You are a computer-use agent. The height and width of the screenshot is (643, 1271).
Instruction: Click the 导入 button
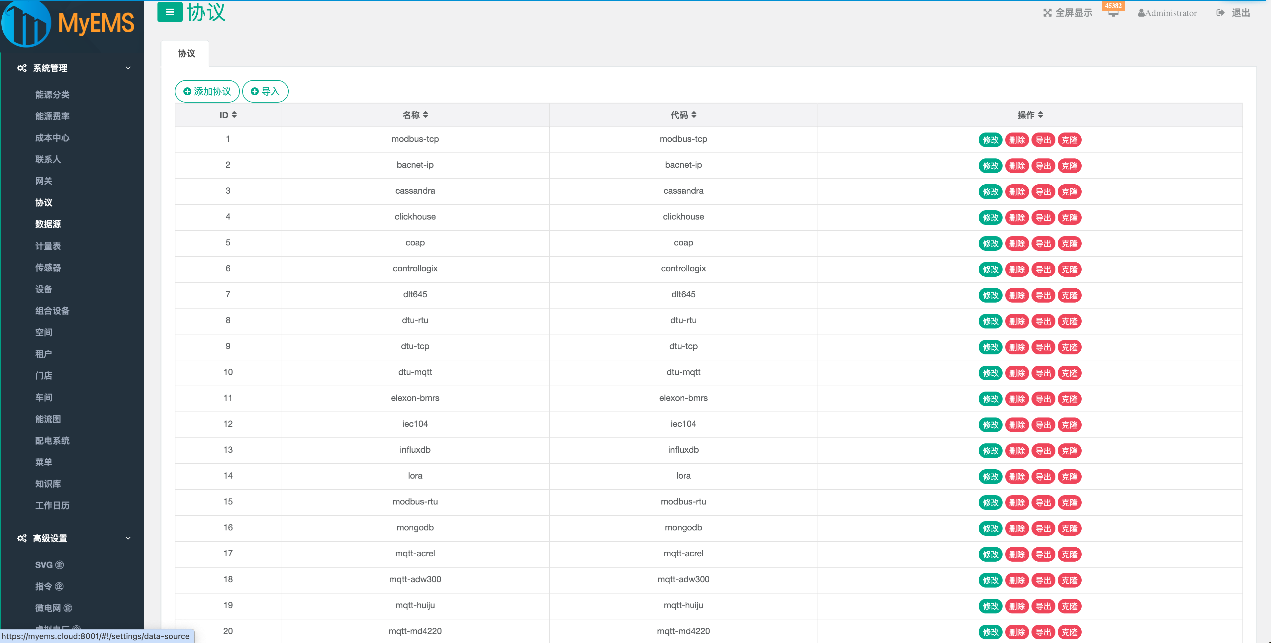pos(265,91)
